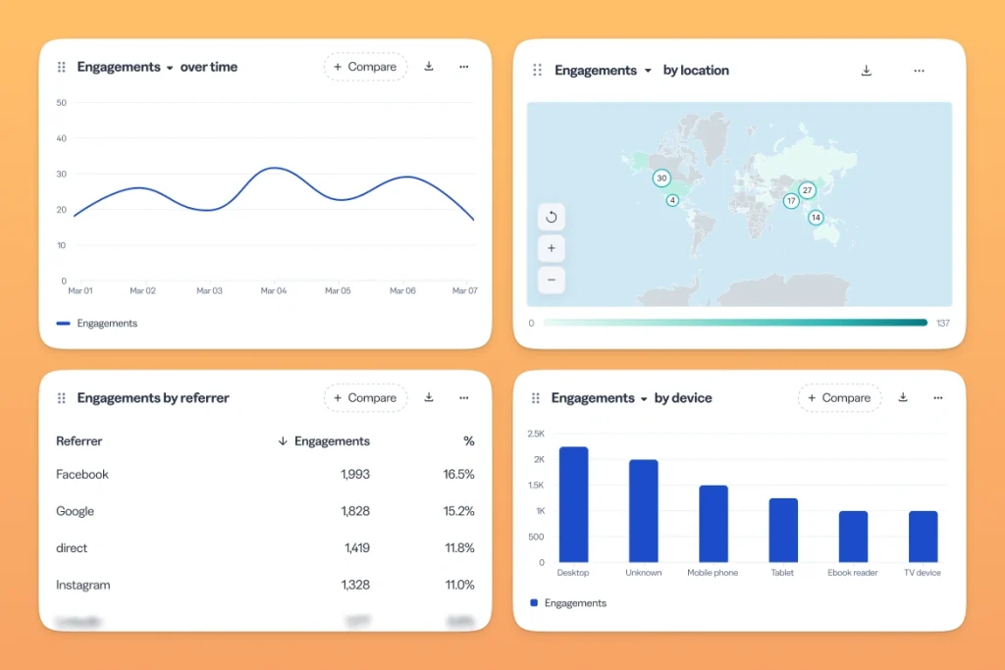Image resolution: width=1005 pixels, height=670 pixels.
Task: Sort by the Engagements column arrow
Action: pyautogui.click(x=282, y=441)
